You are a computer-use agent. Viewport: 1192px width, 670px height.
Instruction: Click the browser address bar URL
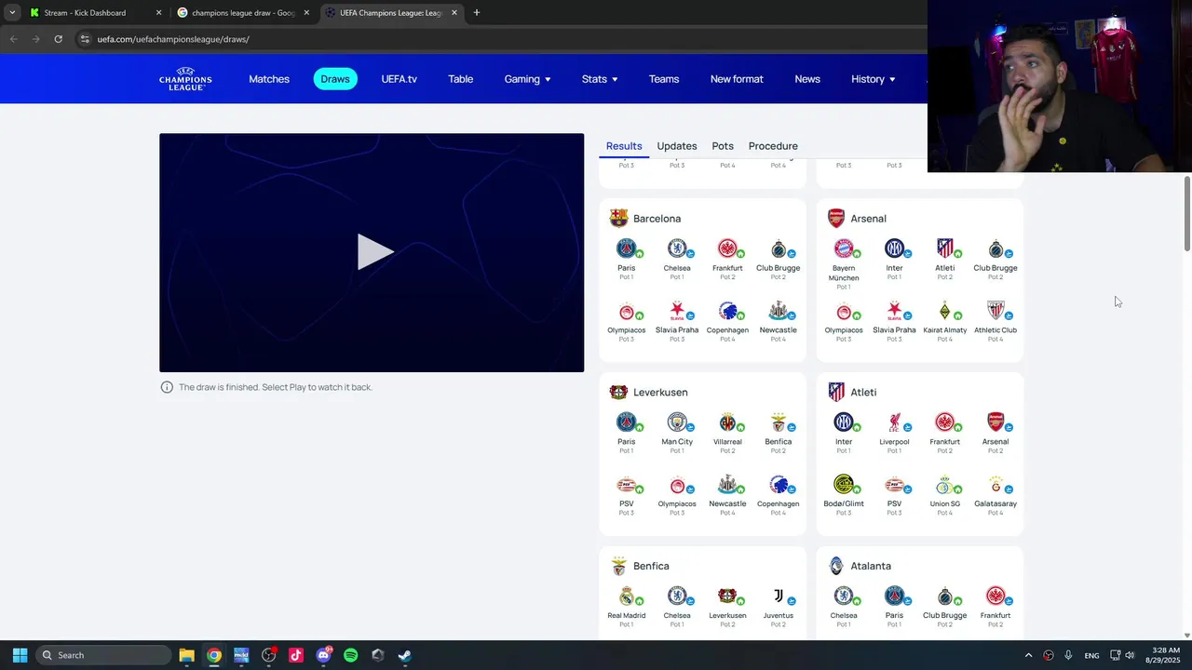coord(173,39)
